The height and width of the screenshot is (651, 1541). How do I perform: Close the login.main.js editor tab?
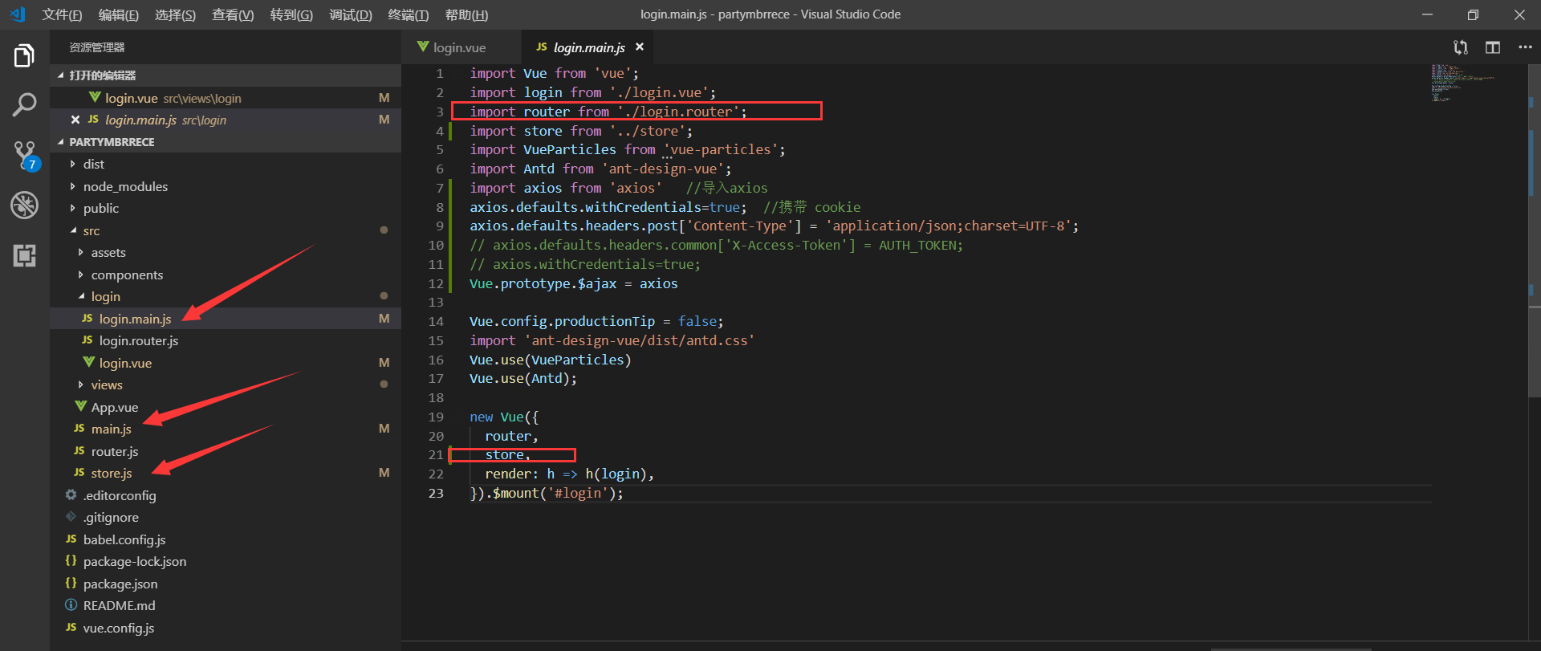(x=640, y=47)
